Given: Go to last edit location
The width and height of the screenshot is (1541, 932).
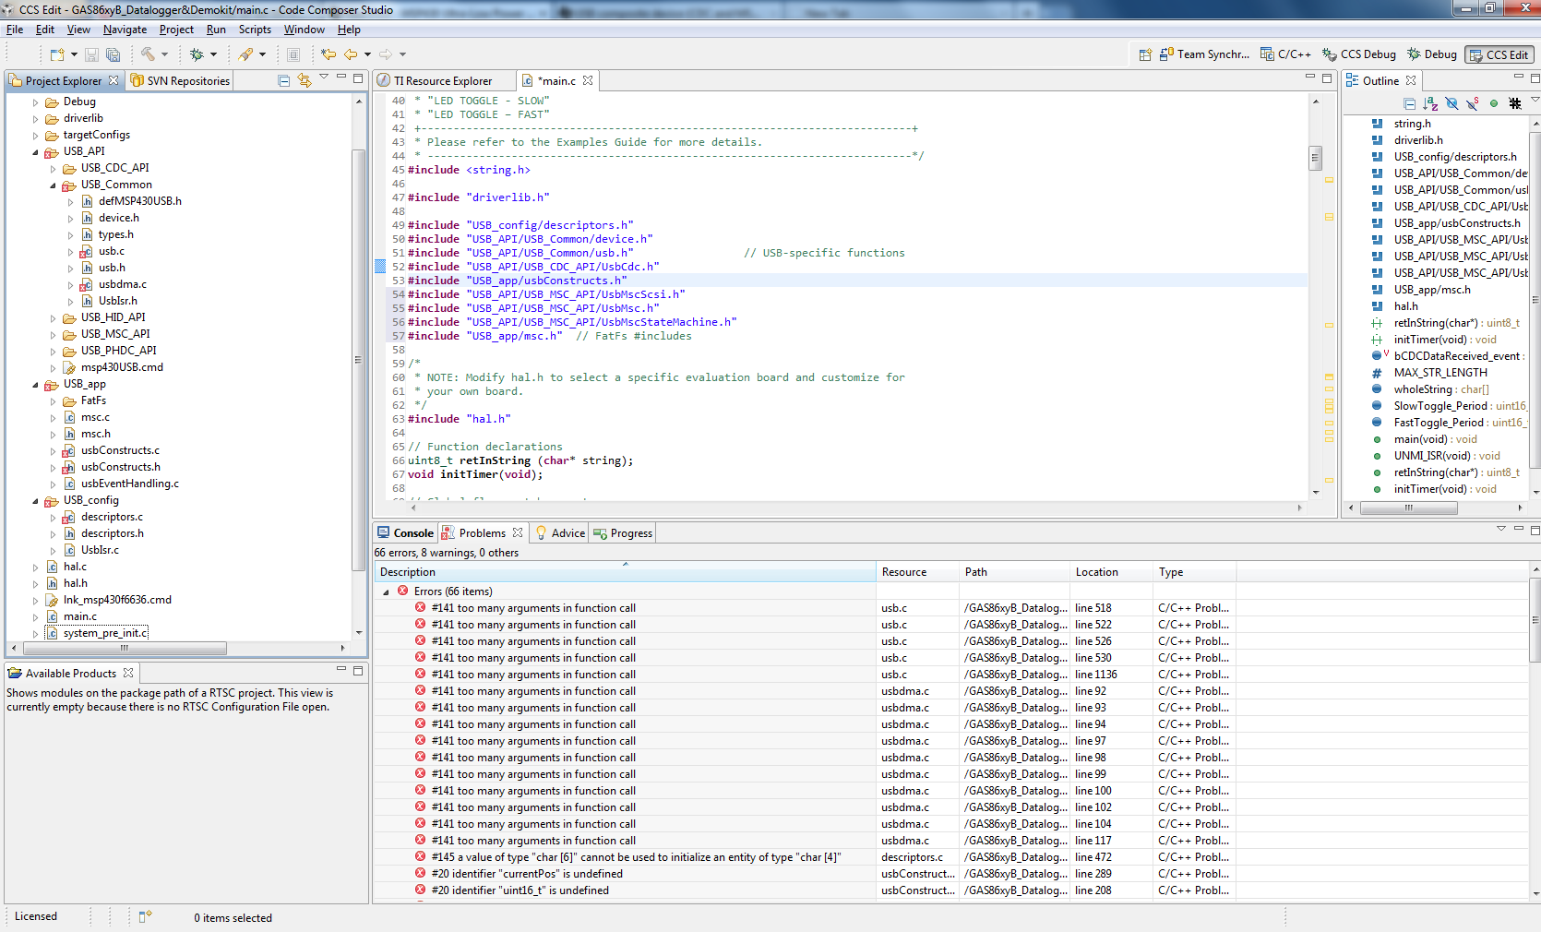Looking at the screenshot, I should coord(329,54).
